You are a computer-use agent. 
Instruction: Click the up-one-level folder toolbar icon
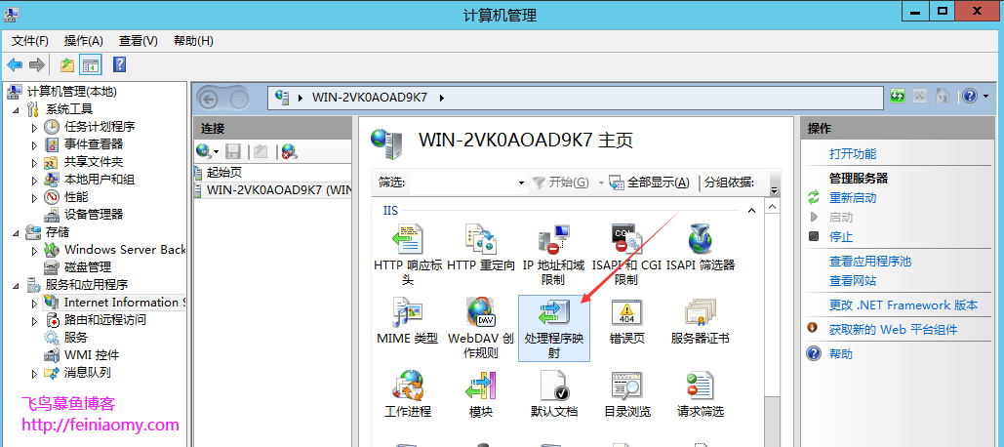click(66, 64)
